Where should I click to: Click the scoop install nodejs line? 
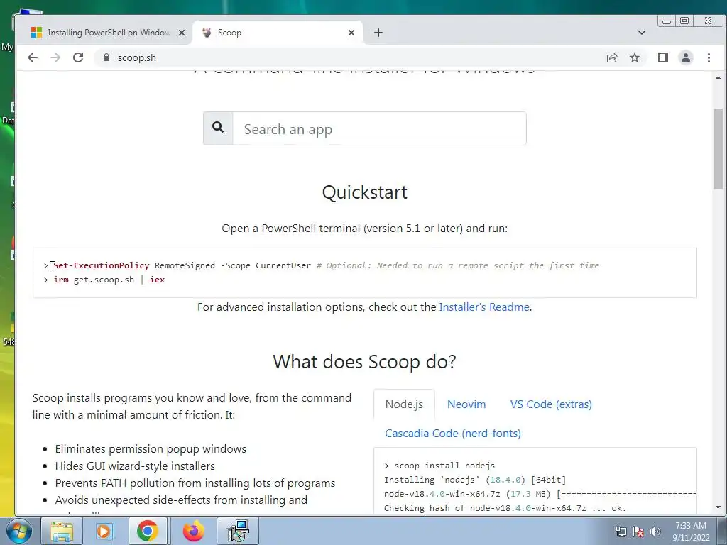(x=439, y=466)
